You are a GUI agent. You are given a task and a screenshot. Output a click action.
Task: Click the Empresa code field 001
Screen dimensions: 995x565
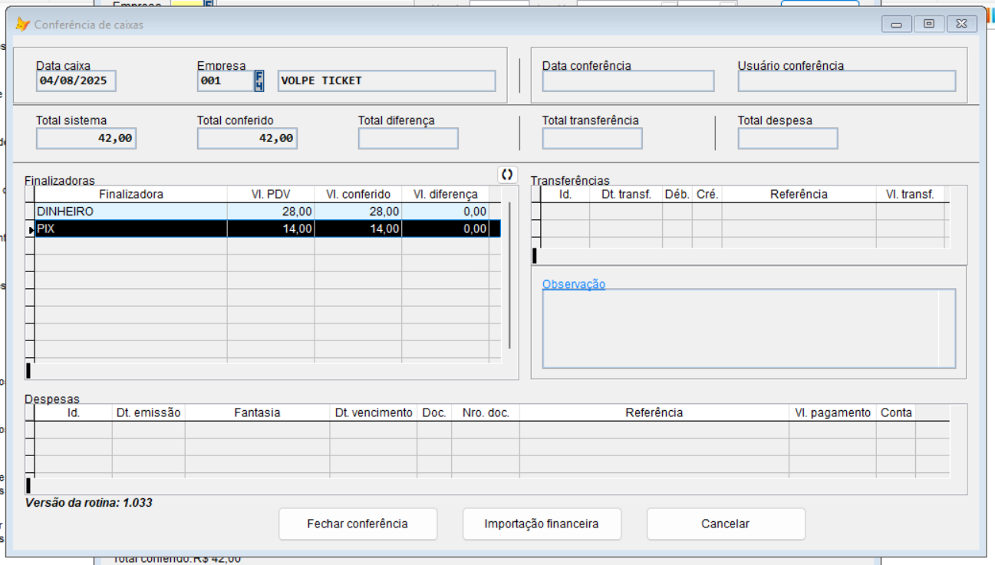point(224,80)
